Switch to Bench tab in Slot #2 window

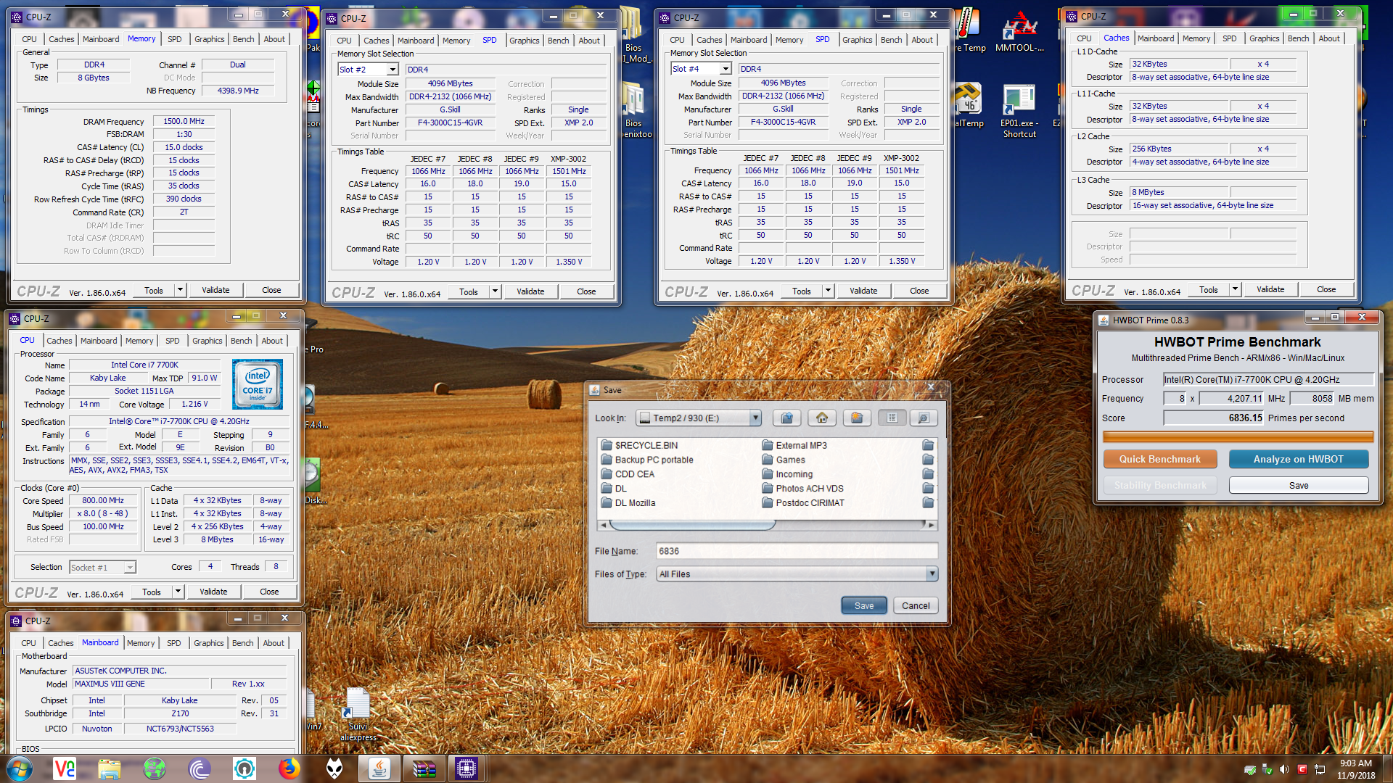(559, 41)
